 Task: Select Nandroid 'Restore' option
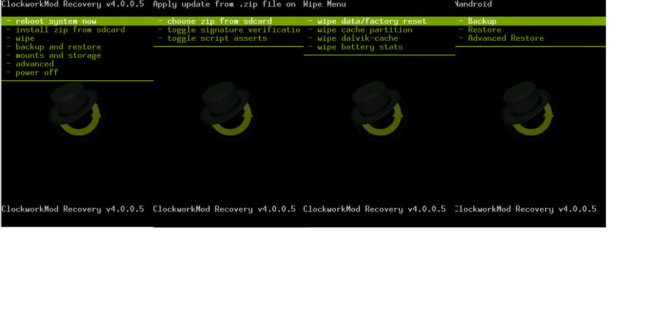[x=485, y=30]
